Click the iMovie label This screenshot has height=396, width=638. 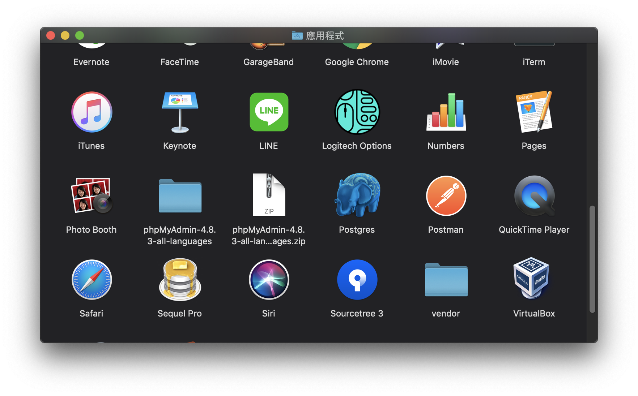(446, 62)
